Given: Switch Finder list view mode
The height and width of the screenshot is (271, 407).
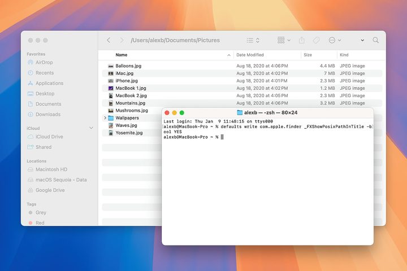Looking at the screenshot, I should click(253, 40).
